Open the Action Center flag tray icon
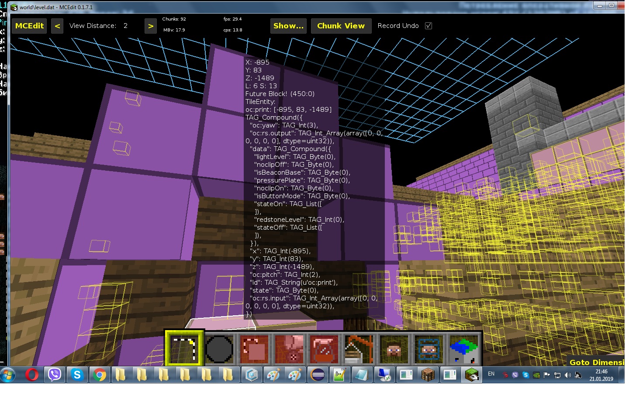The width and height of the screenshot is (629, 393). tap(546, 375)
